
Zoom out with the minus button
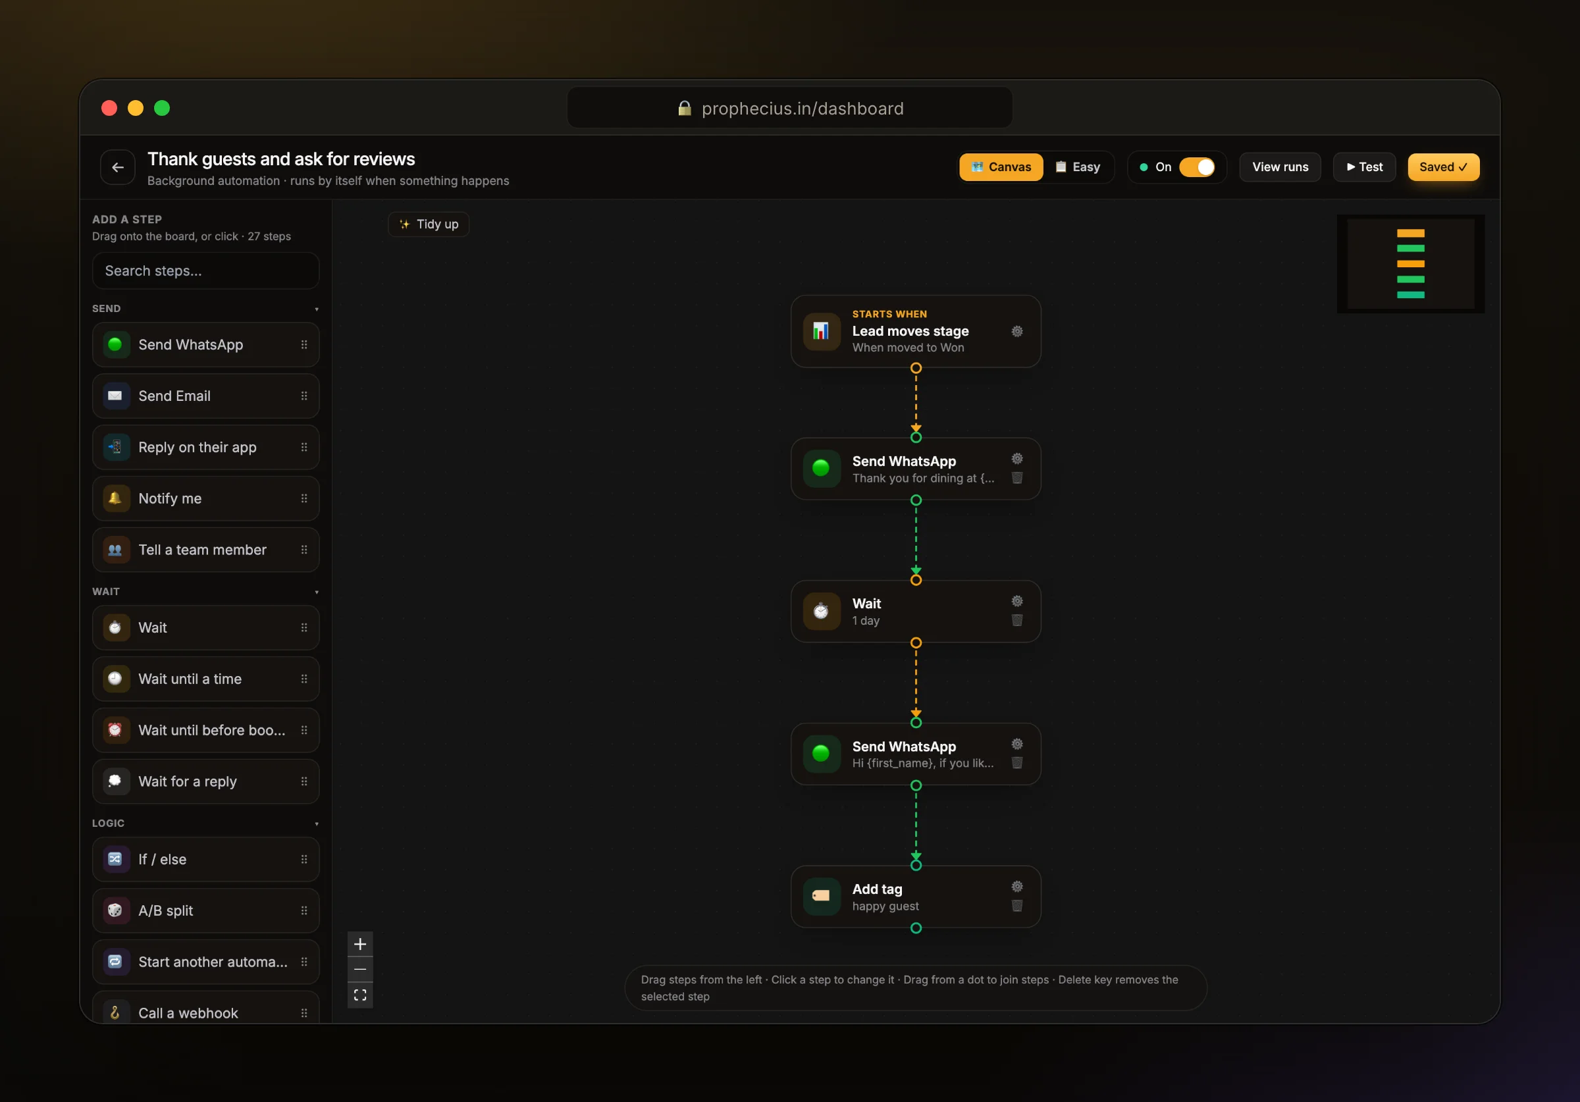360,969
